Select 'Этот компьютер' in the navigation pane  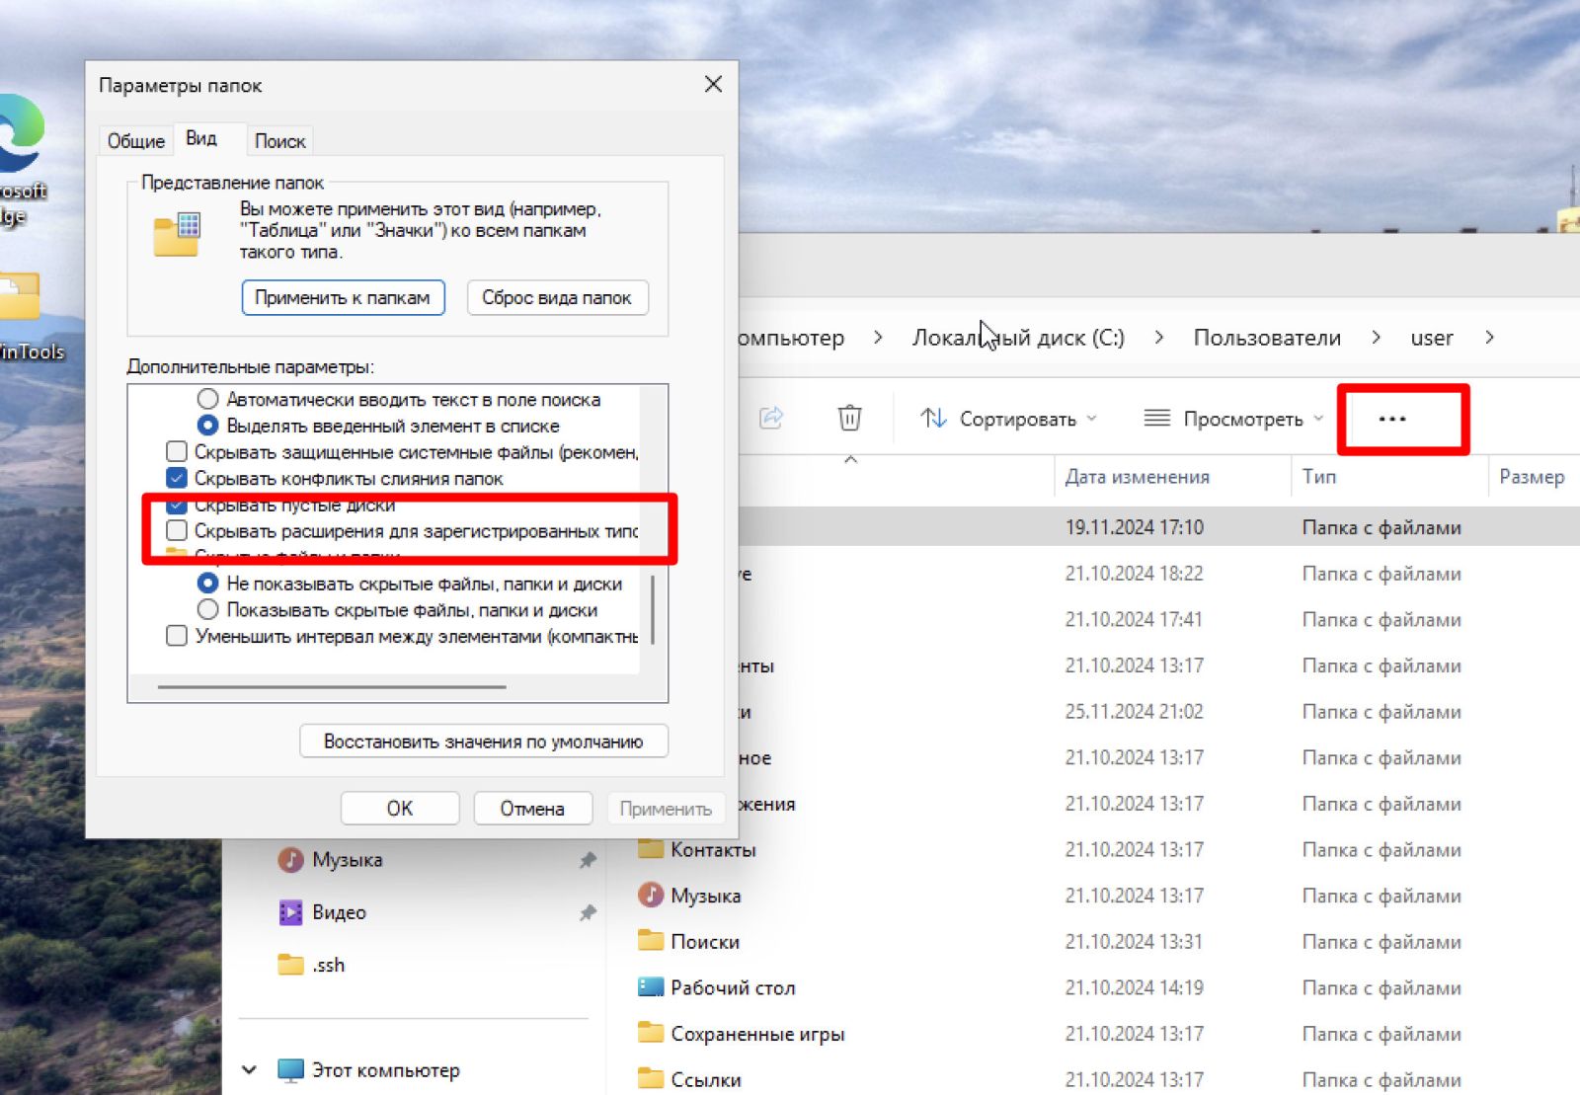(386, 1070)
